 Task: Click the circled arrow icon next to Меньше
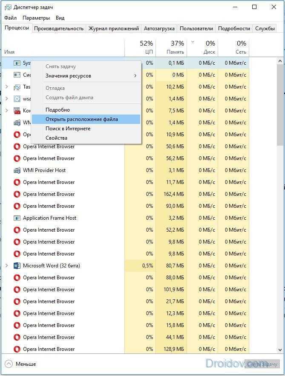pos(9,364)
